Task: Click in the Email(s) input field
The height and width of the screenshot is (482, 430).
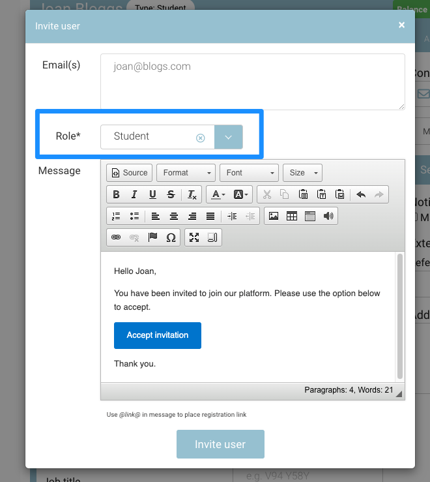Action: point(252,82)
